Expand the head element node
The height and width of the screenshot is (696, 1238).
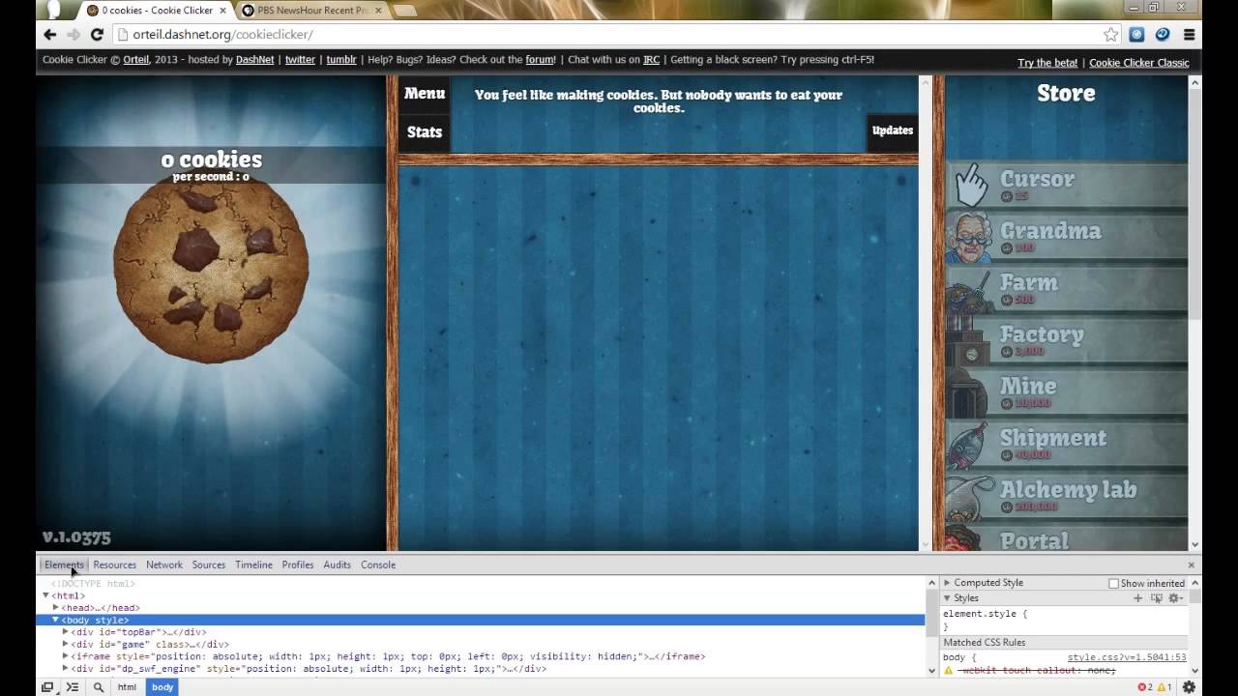point(56,608)
